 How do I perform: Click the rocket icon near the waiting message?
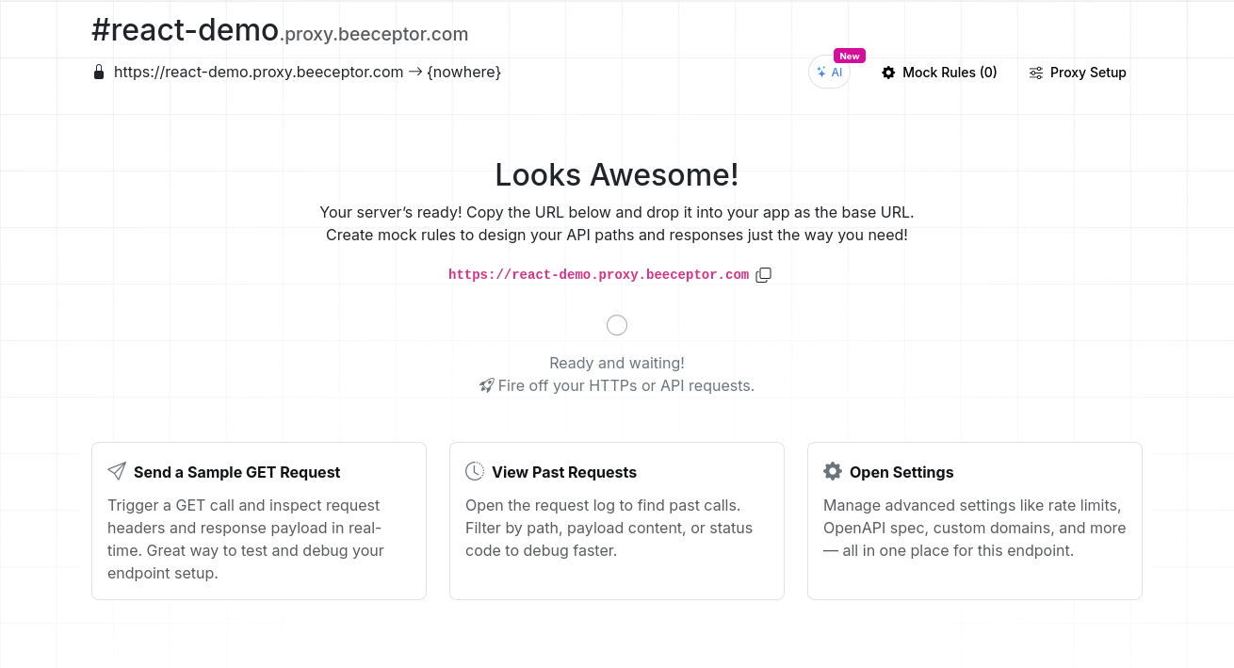487,384
